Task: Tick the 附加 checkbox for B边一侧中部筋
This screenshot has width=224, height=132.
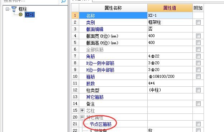Action: tap(198, 63)
